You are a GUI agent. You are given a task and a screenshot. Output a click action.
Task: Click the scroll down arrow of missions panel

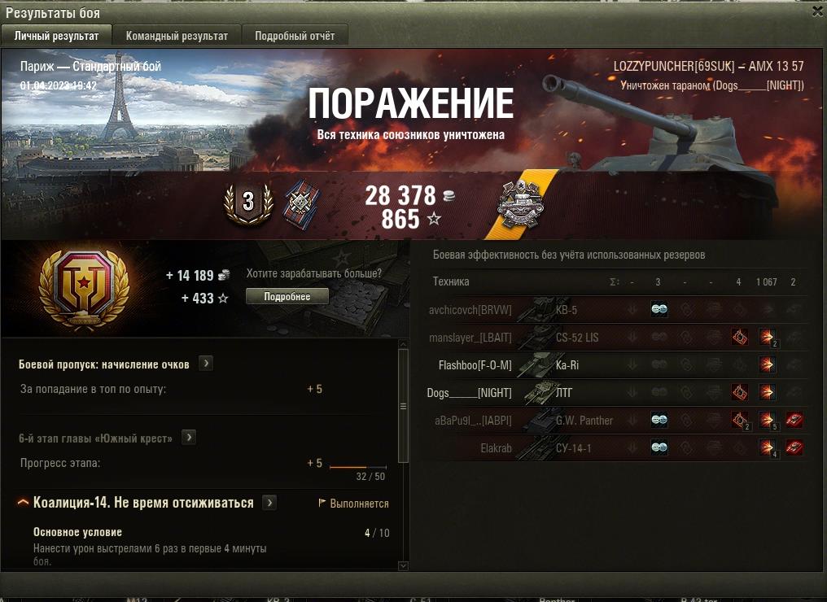[x=404, y=565]
